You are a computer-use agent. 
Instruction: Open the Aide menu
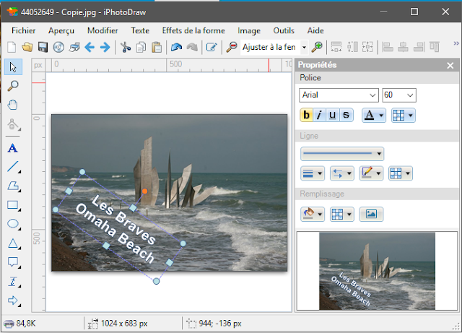click(x=315, y=30)
